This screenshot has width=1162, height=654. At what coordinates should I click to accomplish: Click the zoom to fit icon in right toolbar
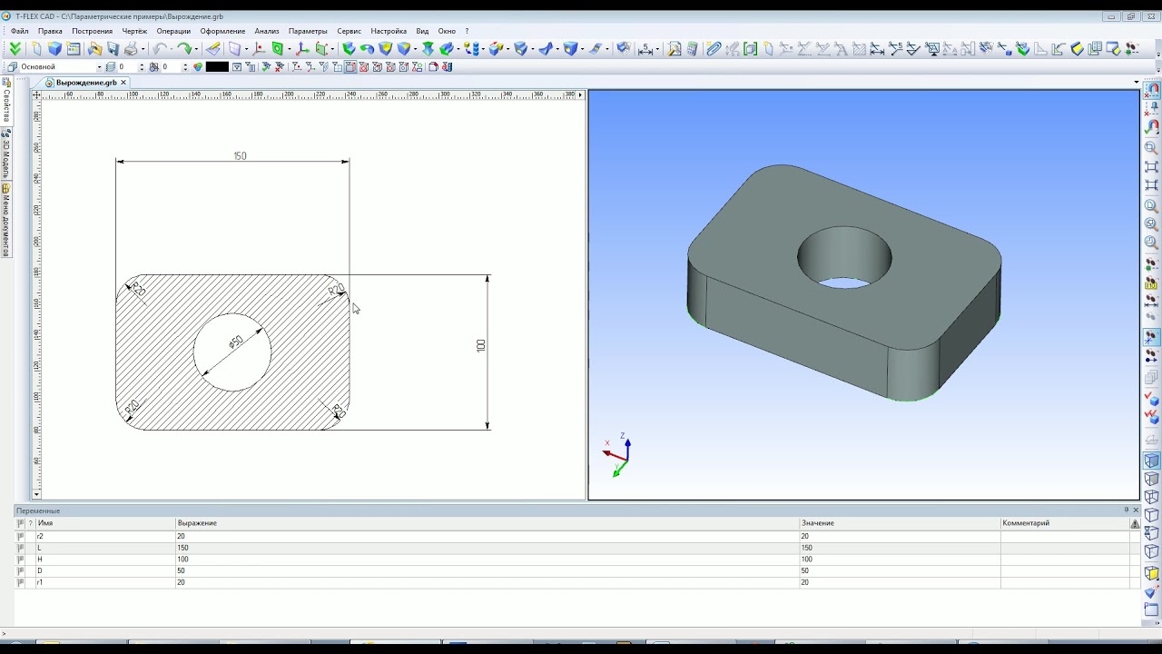1151,167
